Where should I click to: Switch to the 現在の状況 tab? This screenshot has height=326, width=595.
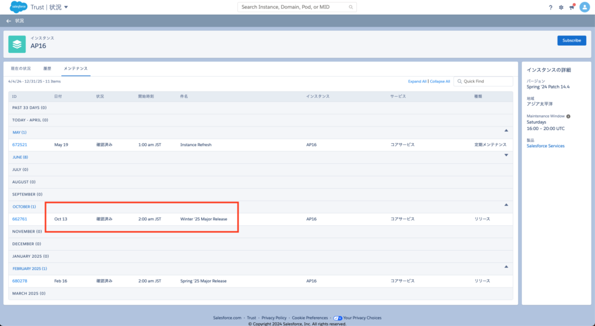[x=21, y=68]
